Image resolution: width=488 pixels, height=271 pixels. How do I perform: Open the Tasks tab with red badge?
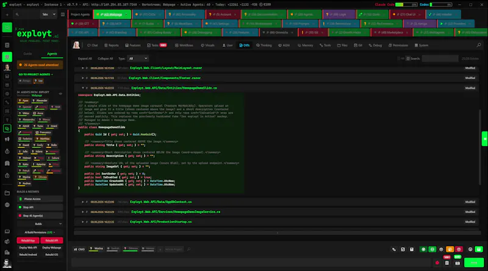157,46
